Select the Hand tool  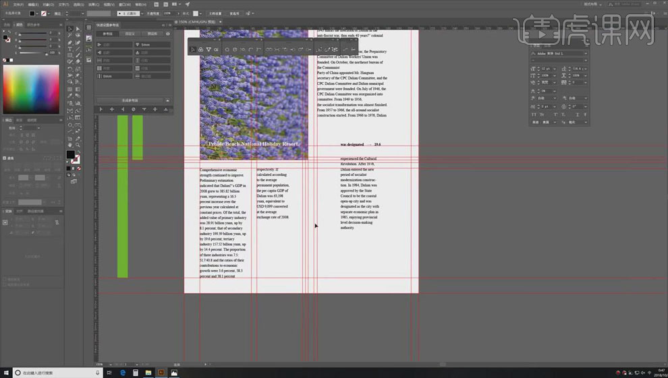click(70, 145)
